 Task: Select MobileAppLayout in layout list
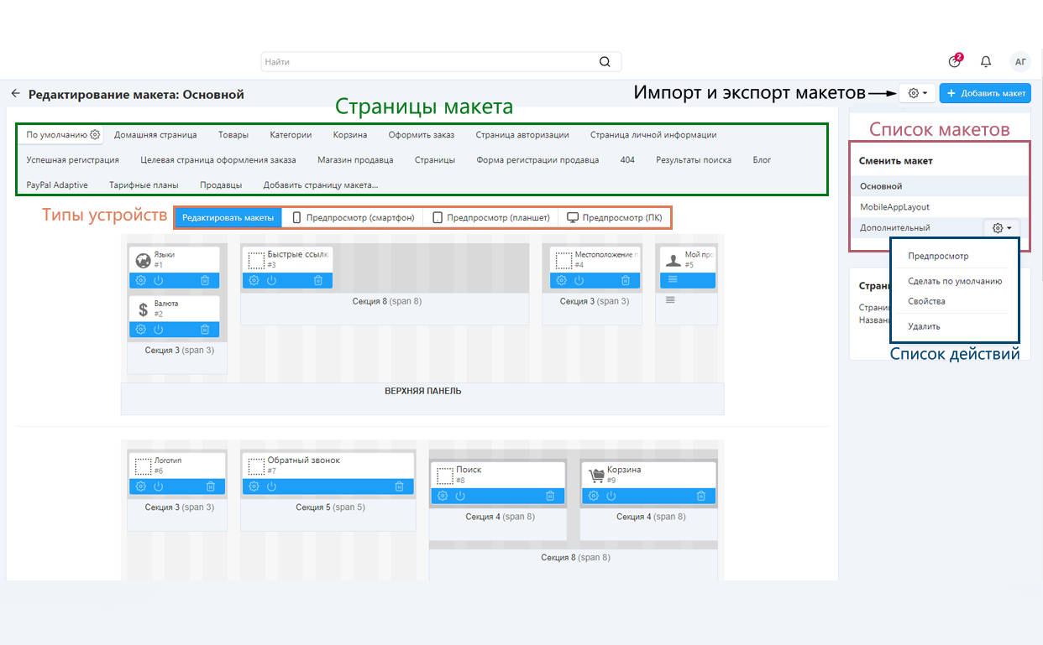click(894, 206)
